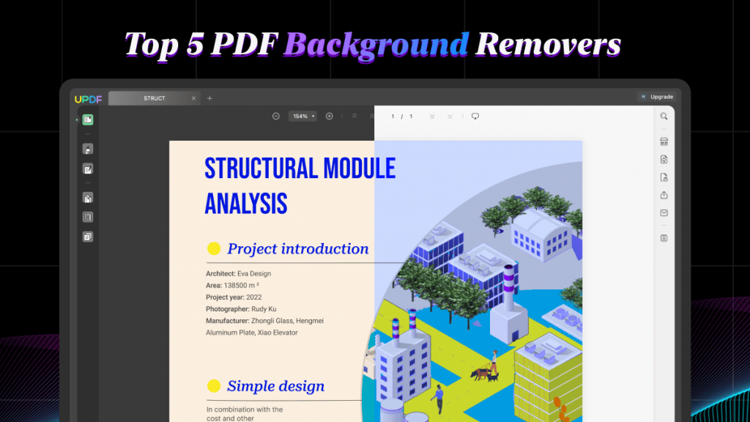Screen dimensions: 750x422
Task: Toggle presentation mode from the toolbar
Action: [x=475, y=116]
